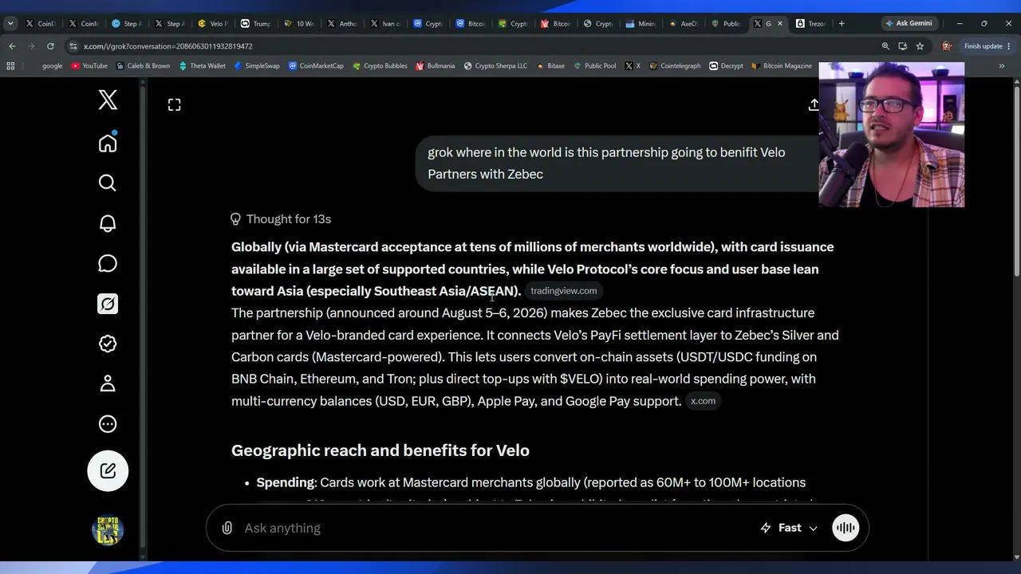Open the Cointelegraph bookmark
The width and height of the screenshot is (1021, 574).
tap(675, 66)
